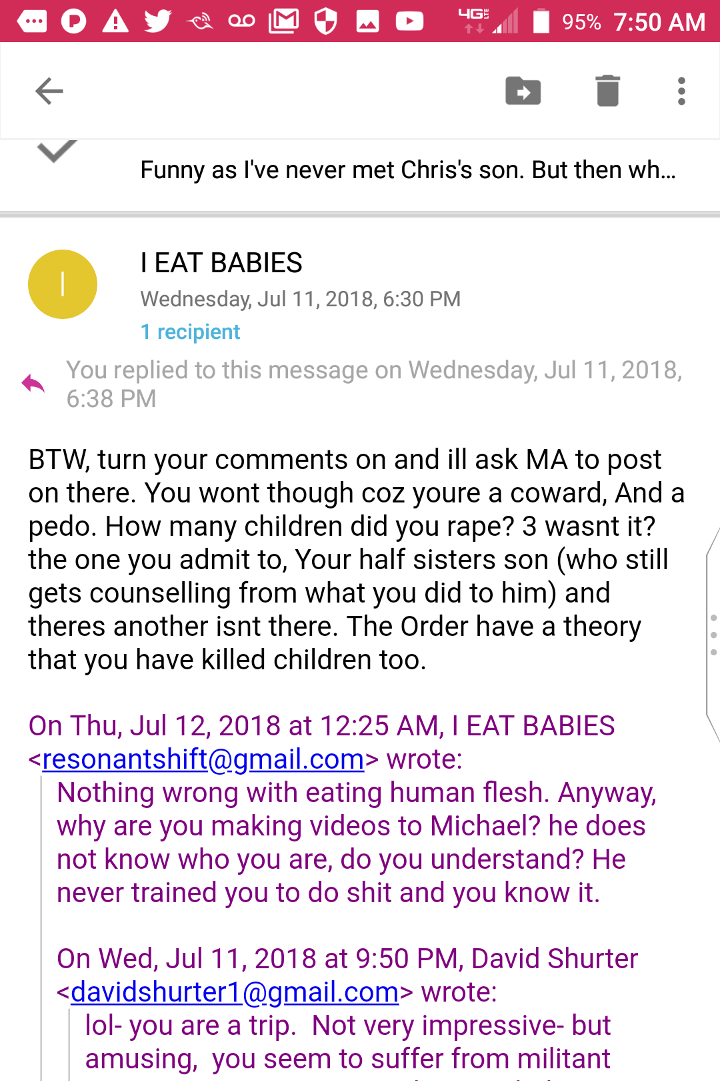This screenshot has width=720, height=1081.
Task: Tap the YouTube notification icon
Action: pos(409,21)
